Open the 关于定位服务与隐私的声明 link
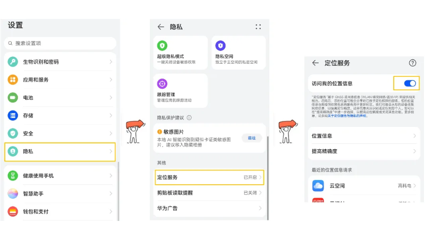Image resolution: width=425 pixels, height=239 pixels. tap(347, 116)
